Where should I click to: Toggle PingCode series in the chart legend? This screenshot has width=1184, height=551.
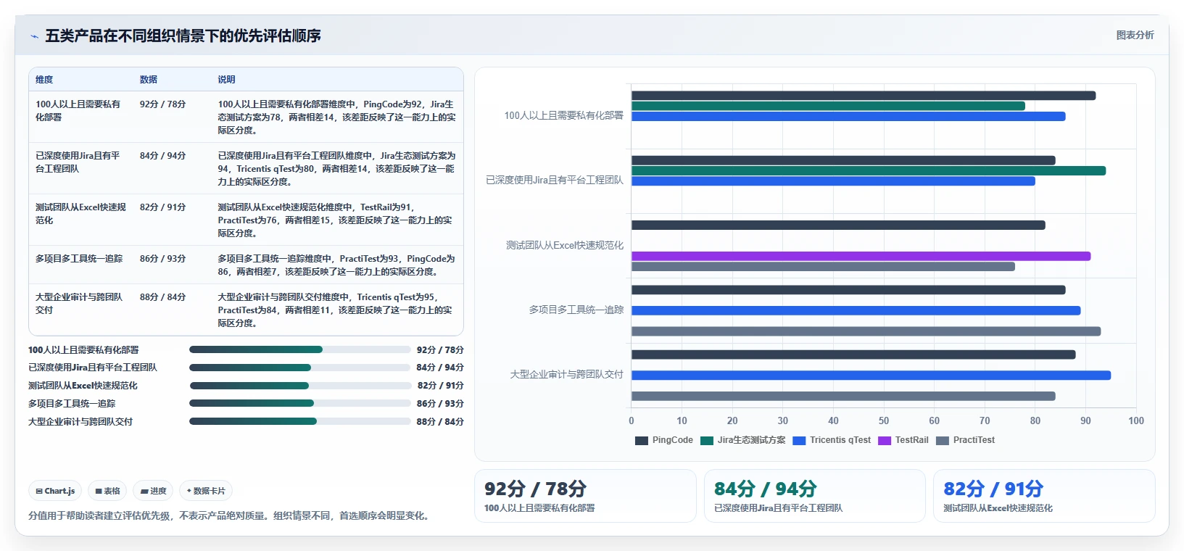tap(664, 440)
